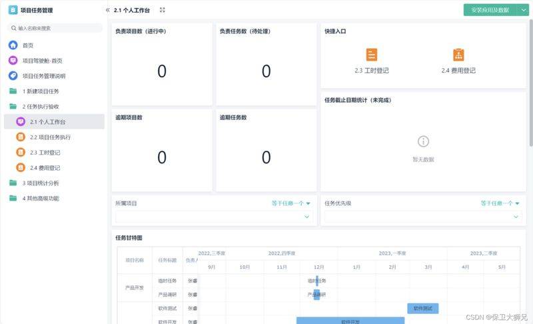Open the arrow dropdown beside 安装应用及数据
The image size is (533, 324).
point(524,10)
